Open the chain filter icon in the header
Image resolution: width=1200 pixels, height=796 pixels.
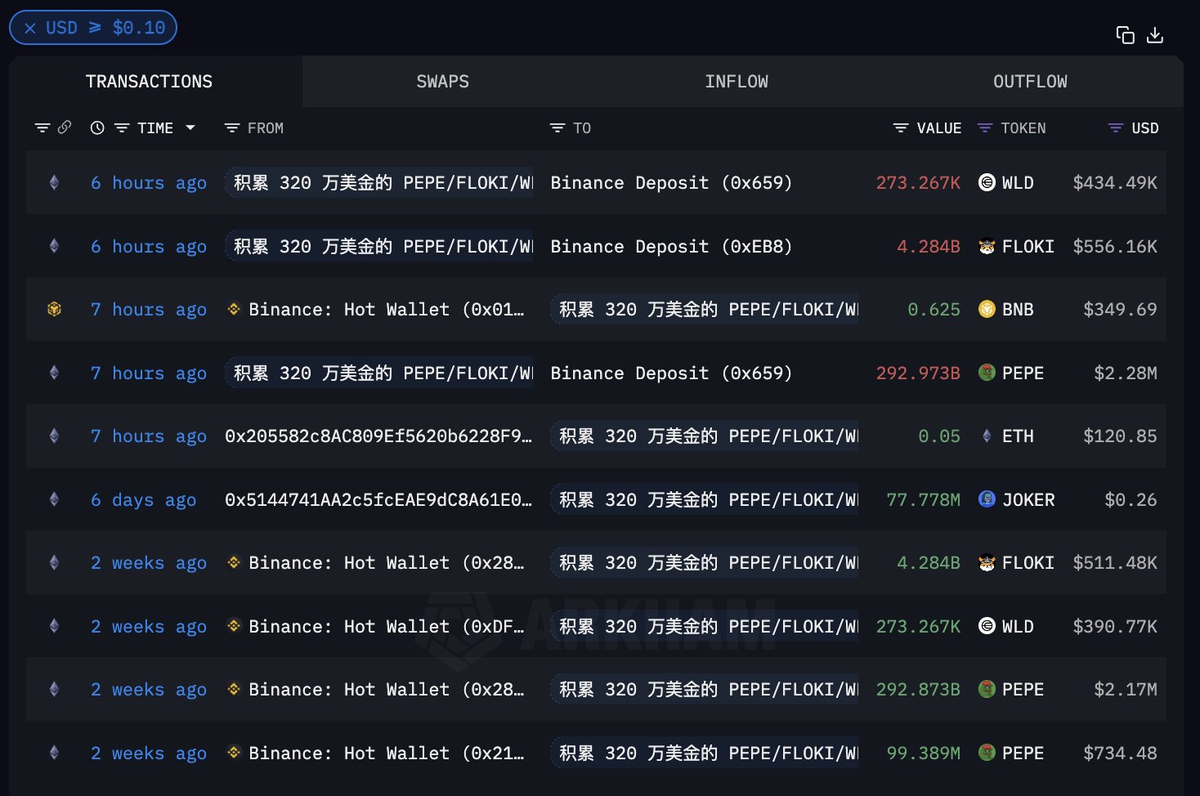43,128
